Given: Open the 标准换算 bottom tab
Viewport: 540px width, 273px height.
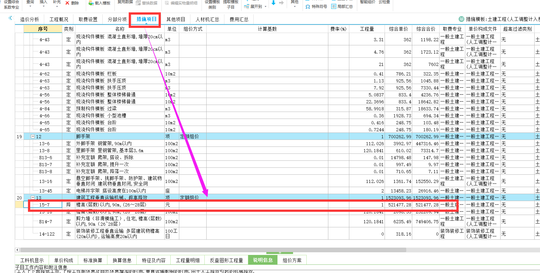Looking at the screenshot, I should [93, 260].
